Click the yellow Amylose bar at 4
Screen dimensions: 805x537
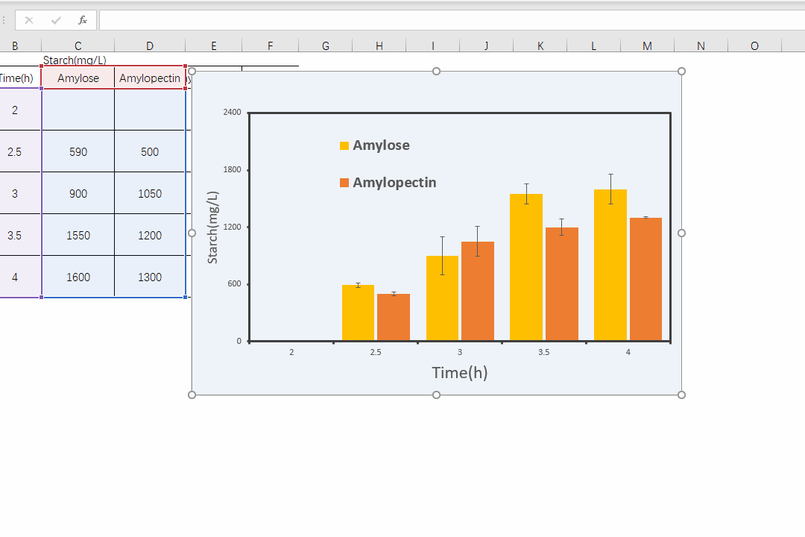pos(610,266)
